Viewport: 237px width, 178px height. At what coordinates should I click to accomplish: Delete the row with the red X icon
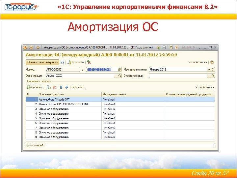(x=54, y=87)
